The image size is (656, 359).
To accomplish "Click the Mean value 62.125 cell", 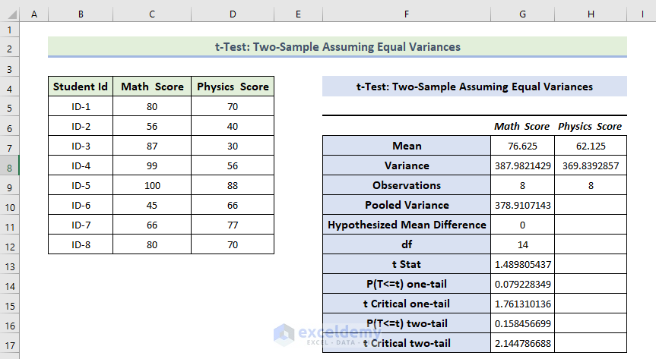I will pos(590,146).
